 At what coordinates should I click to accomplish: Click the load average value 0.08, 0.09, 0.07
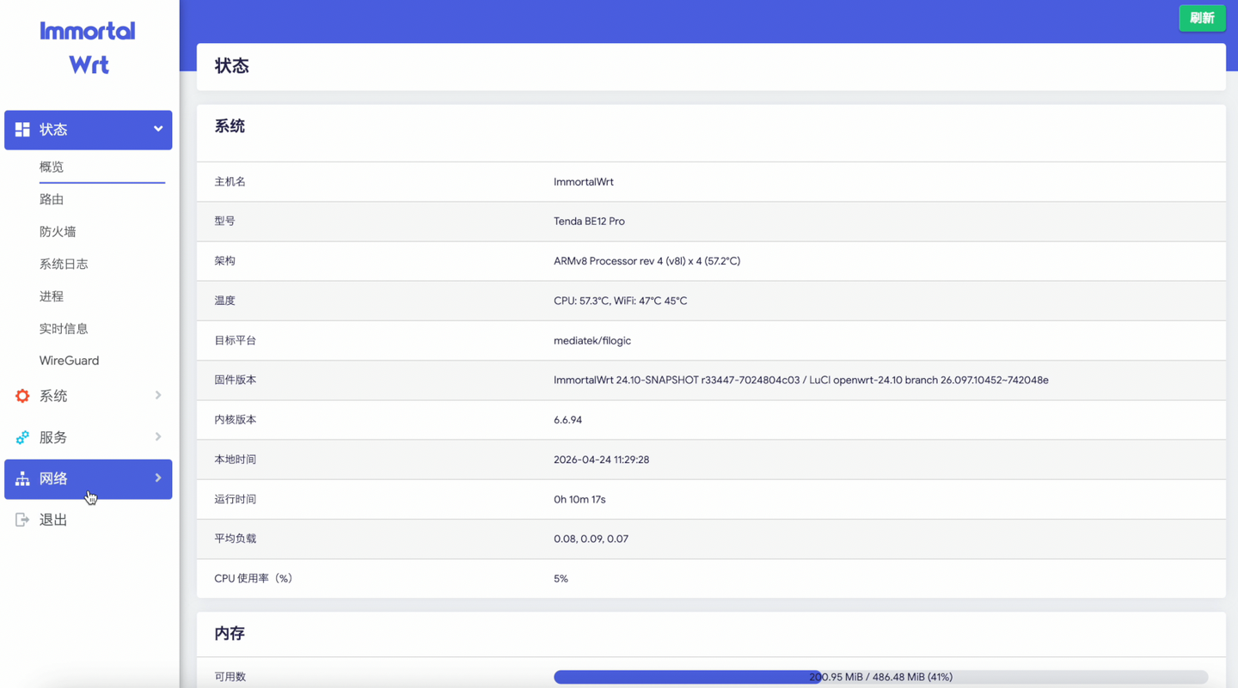click(591, 539)
